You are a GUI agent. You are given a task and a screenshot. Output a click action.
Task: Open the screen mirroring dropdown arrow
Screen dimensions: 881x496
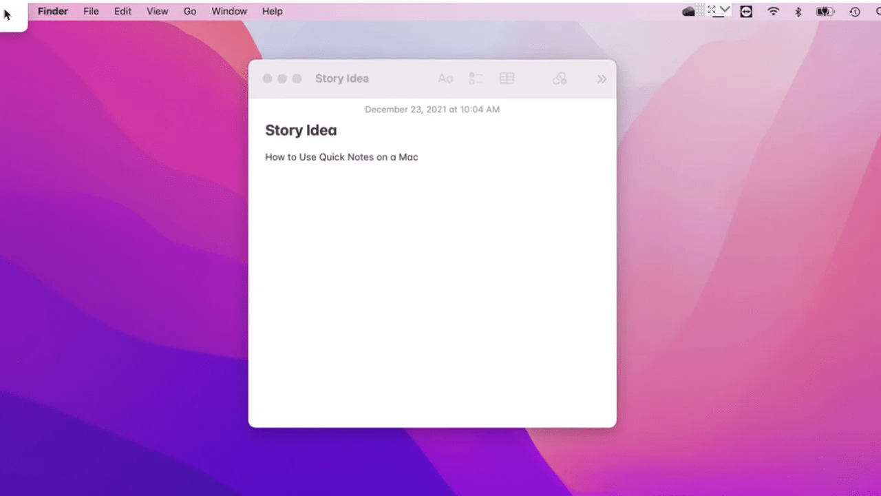pyautogui.click(x=724, y=11)
